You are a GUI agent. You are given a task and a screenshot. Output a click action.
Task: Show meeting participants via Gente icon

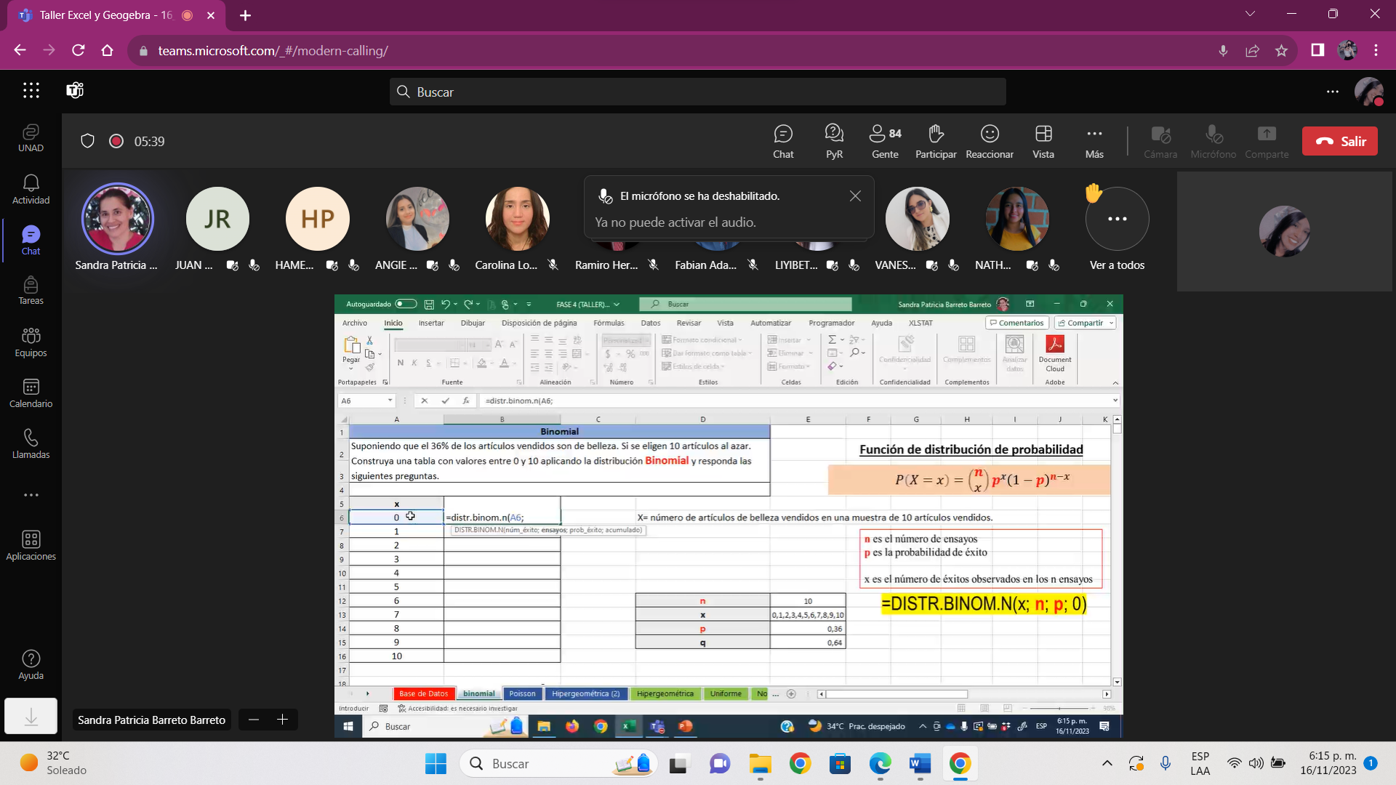pos(884,140)
